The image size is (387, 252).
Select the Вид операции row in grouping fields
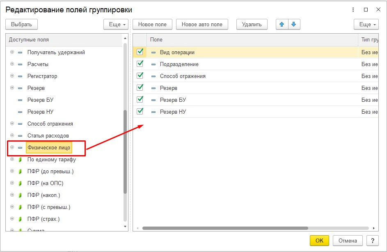tap(255, 52)
